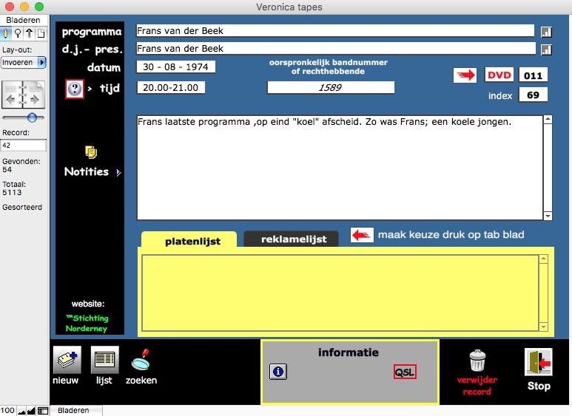Open the blue info icon under informatie
This screenshot has height=416, width=572.
[278, 372]
